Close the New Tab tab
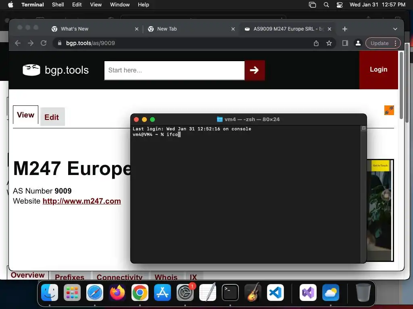The image size is (413, 309). pos(233,29)
